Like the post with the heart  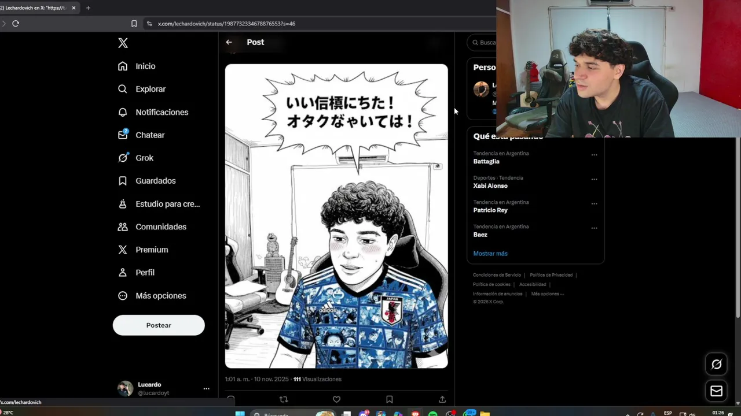[x=336, y=399]
